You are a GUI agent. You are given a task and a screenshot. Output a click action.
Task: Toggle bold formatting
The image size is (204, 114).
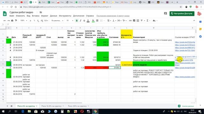(x=77, y=21)
